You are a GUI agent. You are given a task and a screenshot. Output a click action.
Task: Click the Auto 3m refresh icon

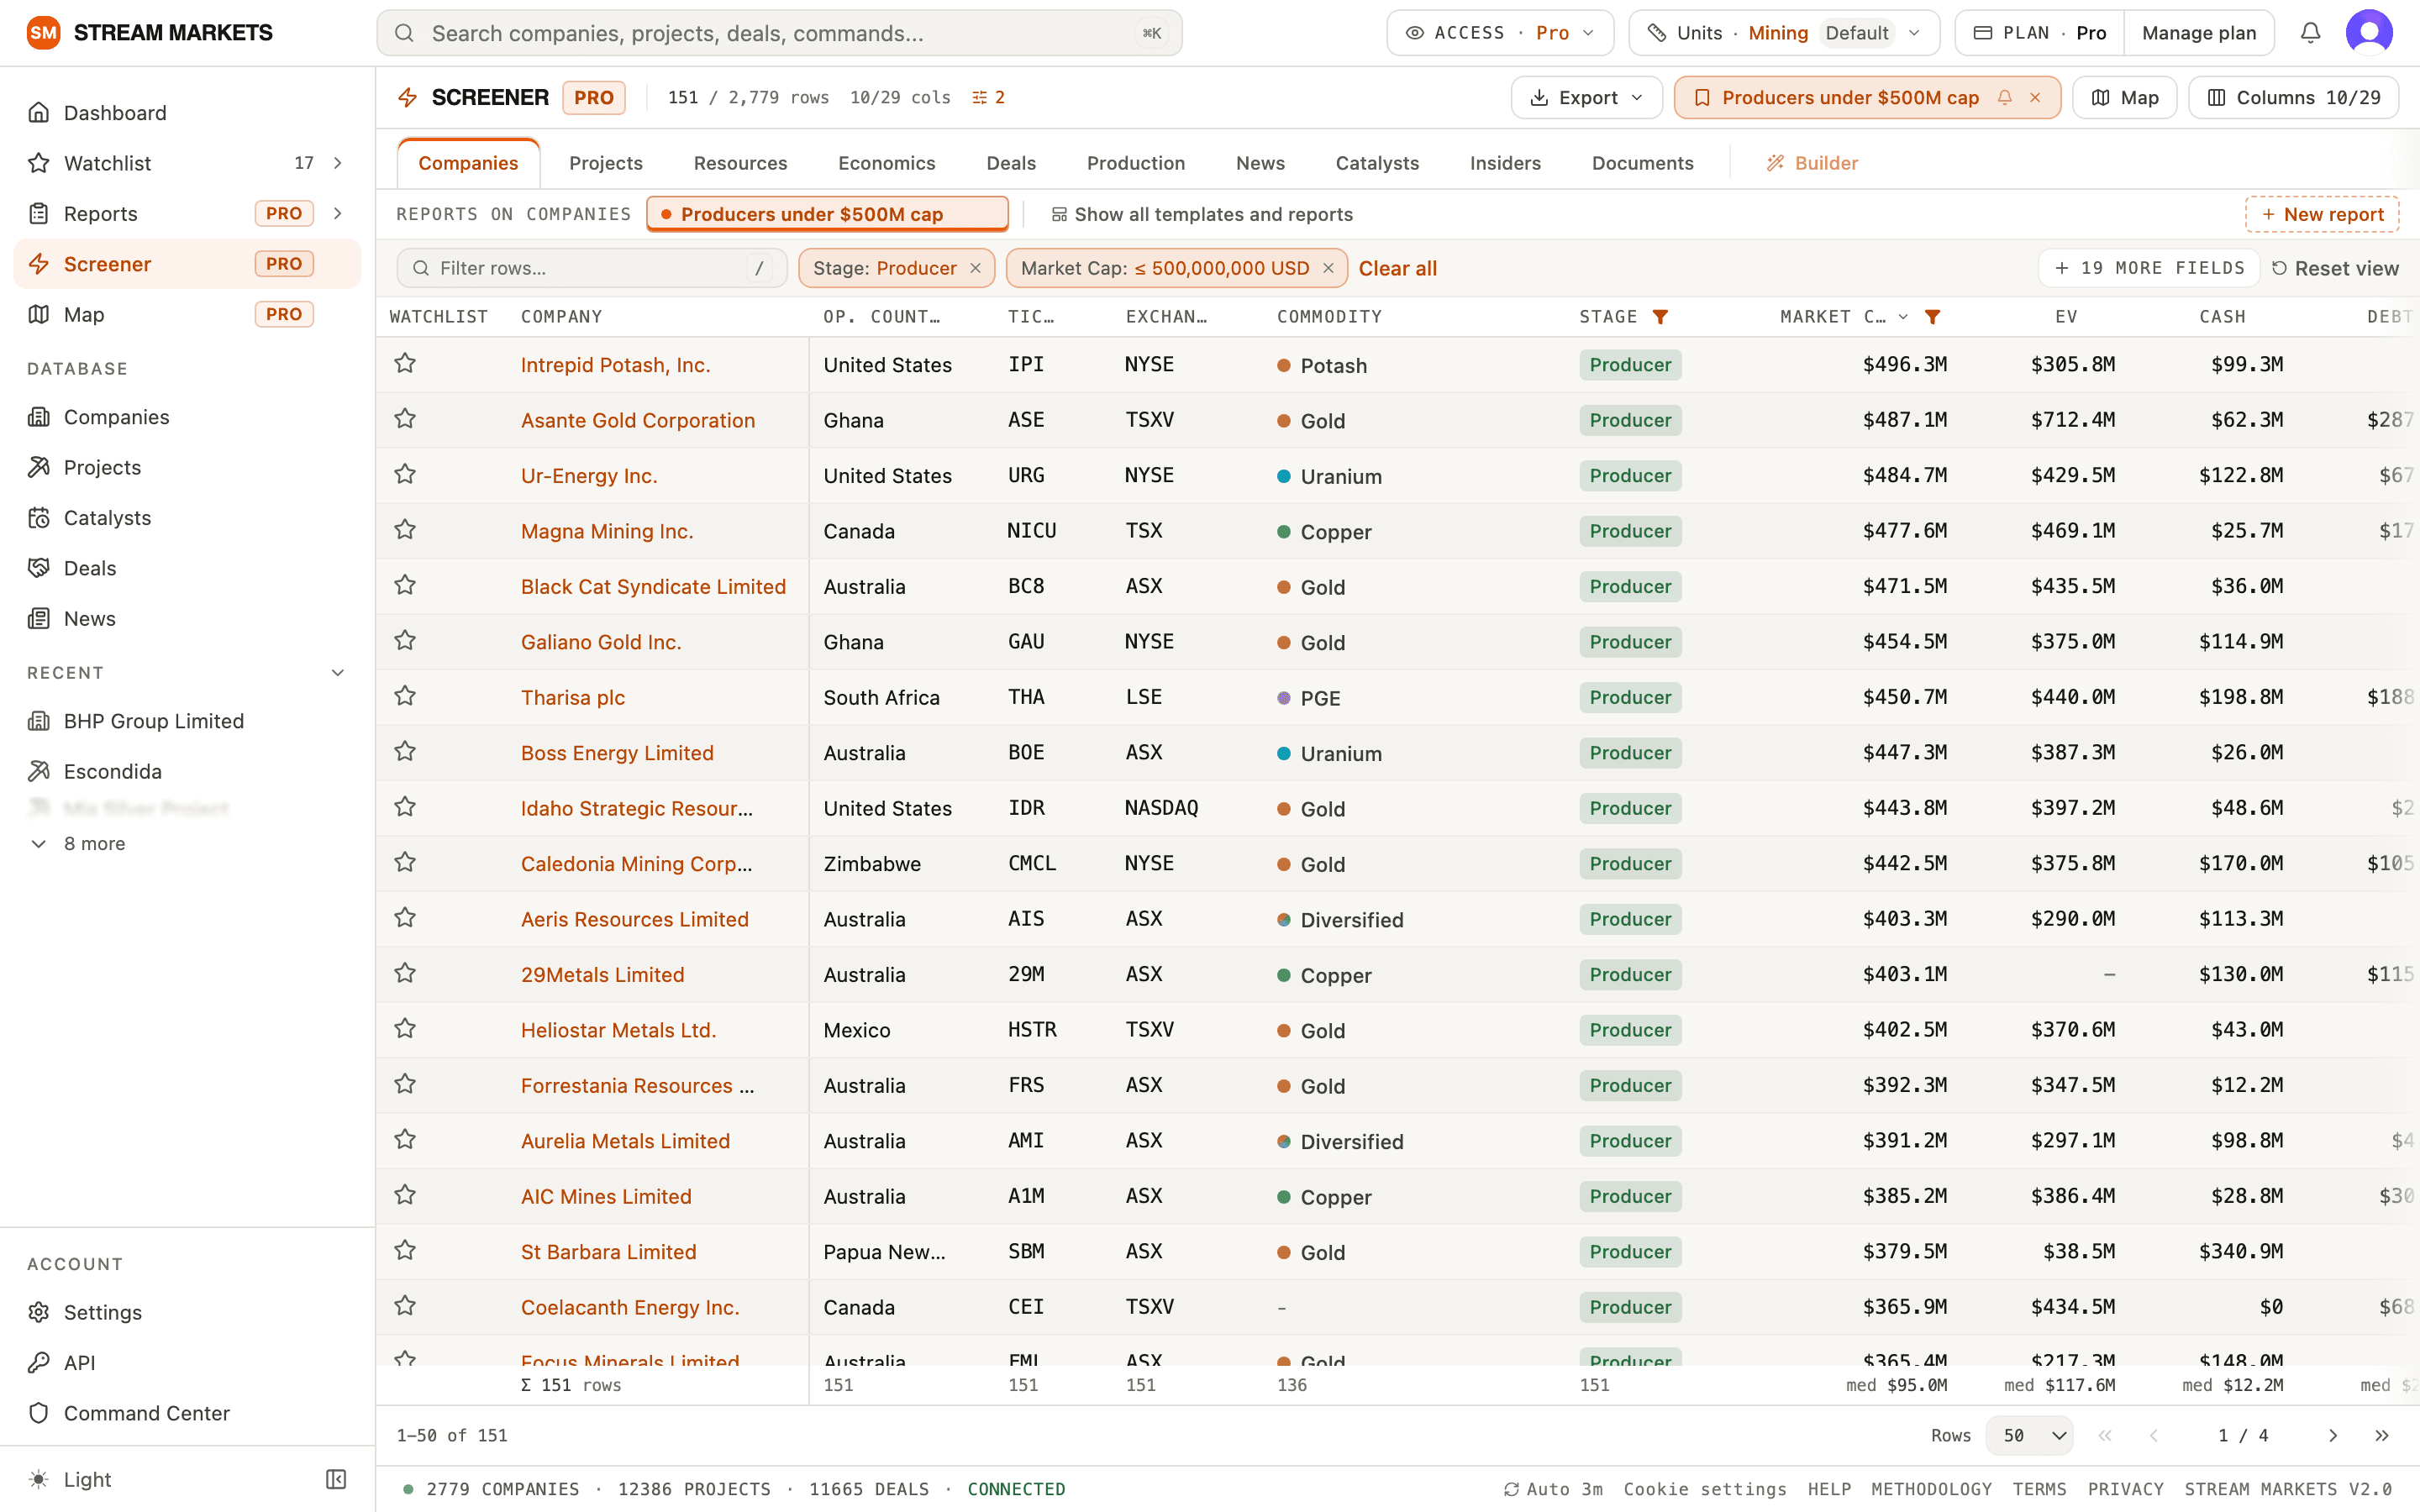[1511, 1489]
